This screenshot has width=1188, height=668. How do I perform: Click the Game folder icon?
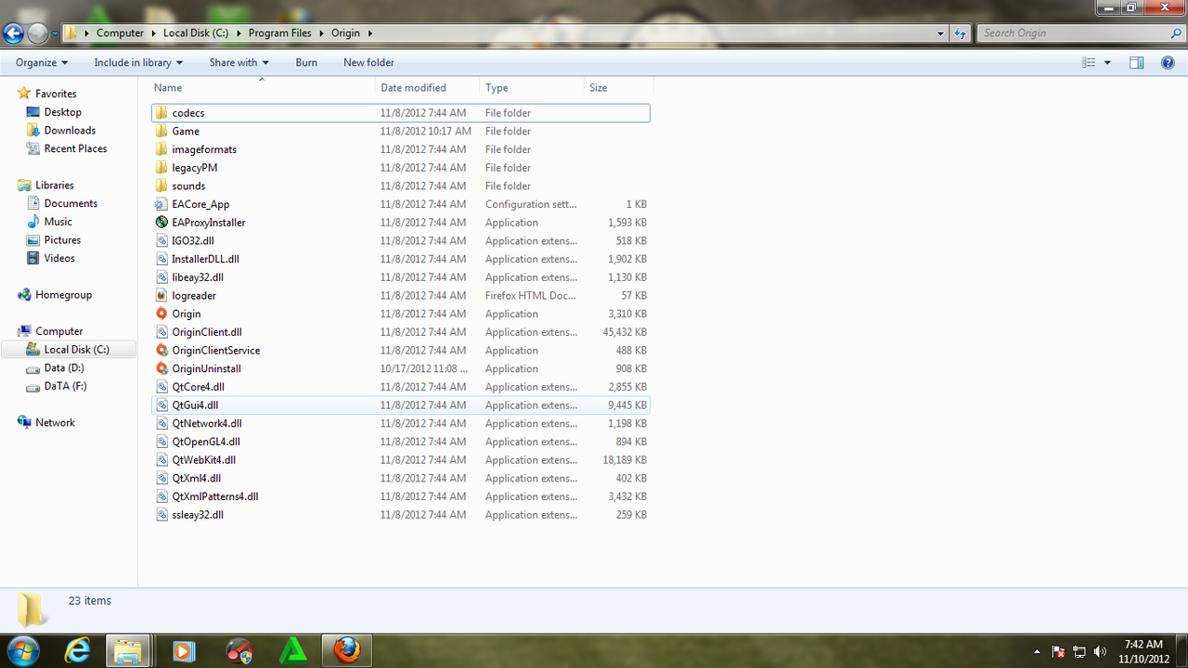point(161,131)
